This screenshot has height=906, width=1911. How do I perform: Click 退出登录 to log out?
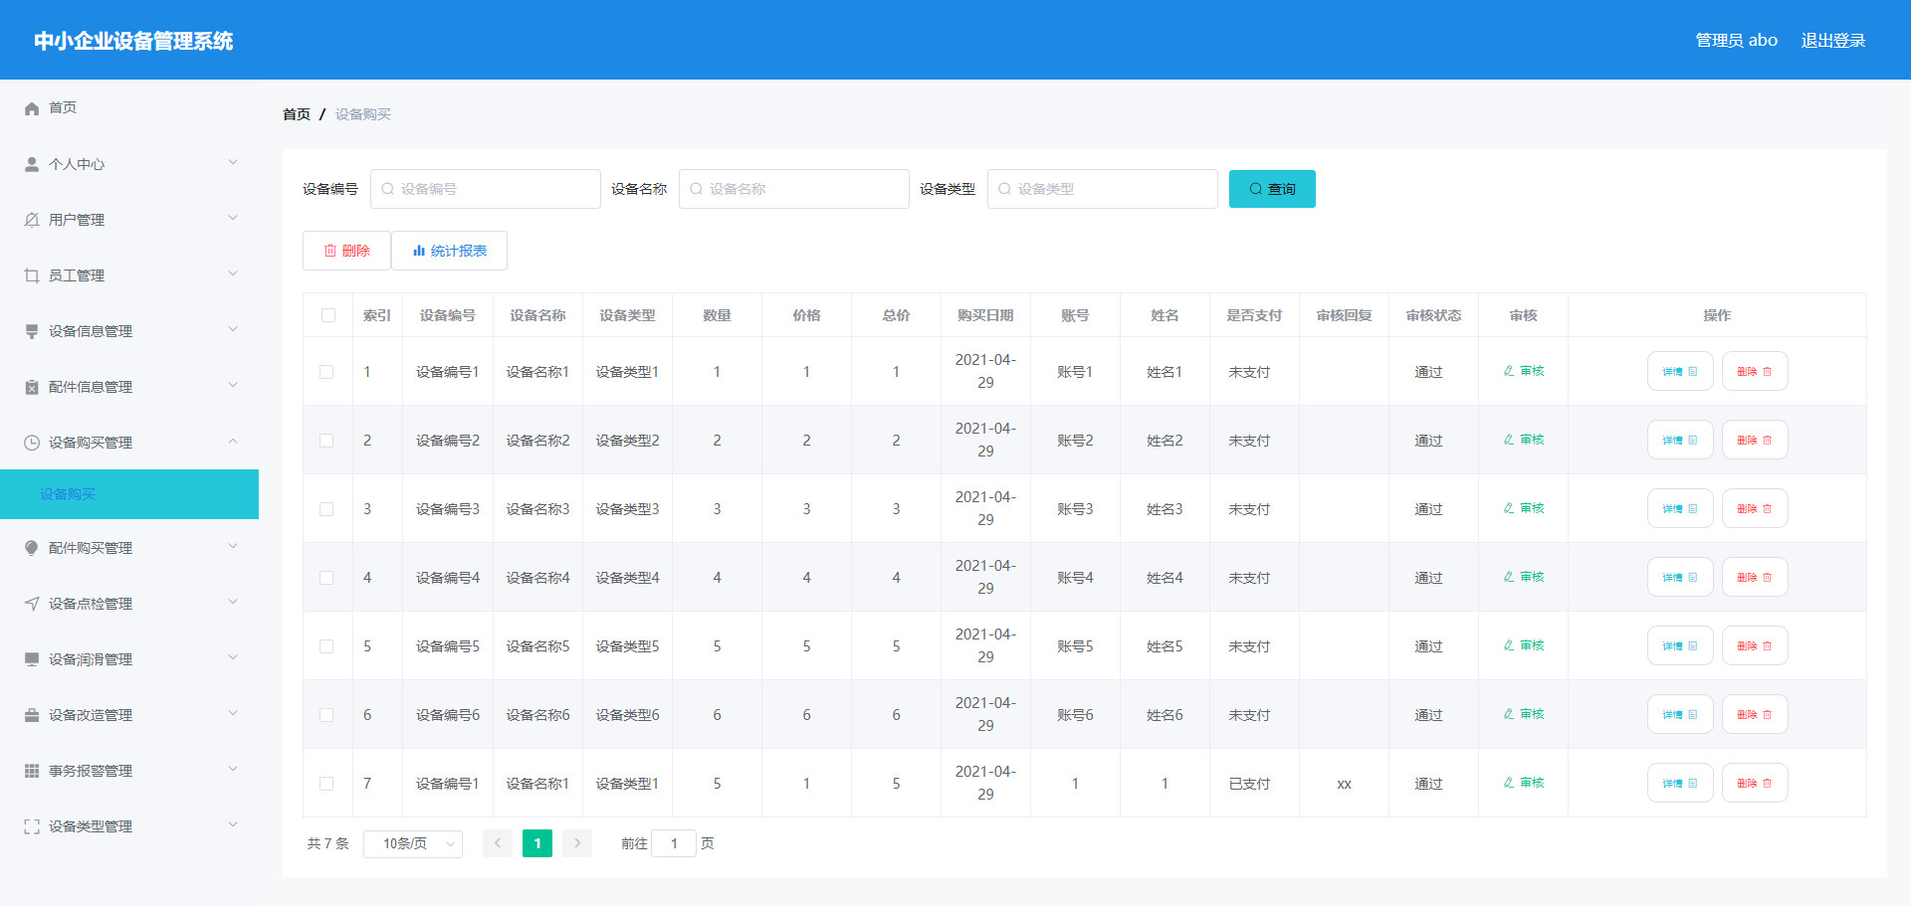pyautogui.click(x=1832, y=41)
